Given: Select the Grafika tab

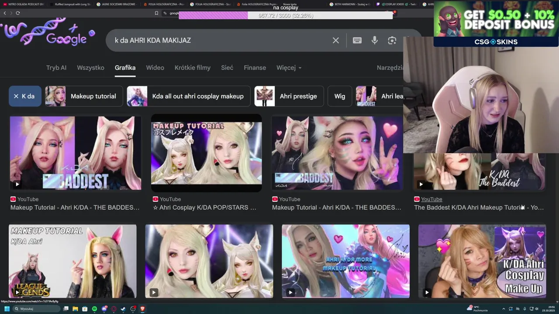Looking at the screenshot, I should point(125,68).
